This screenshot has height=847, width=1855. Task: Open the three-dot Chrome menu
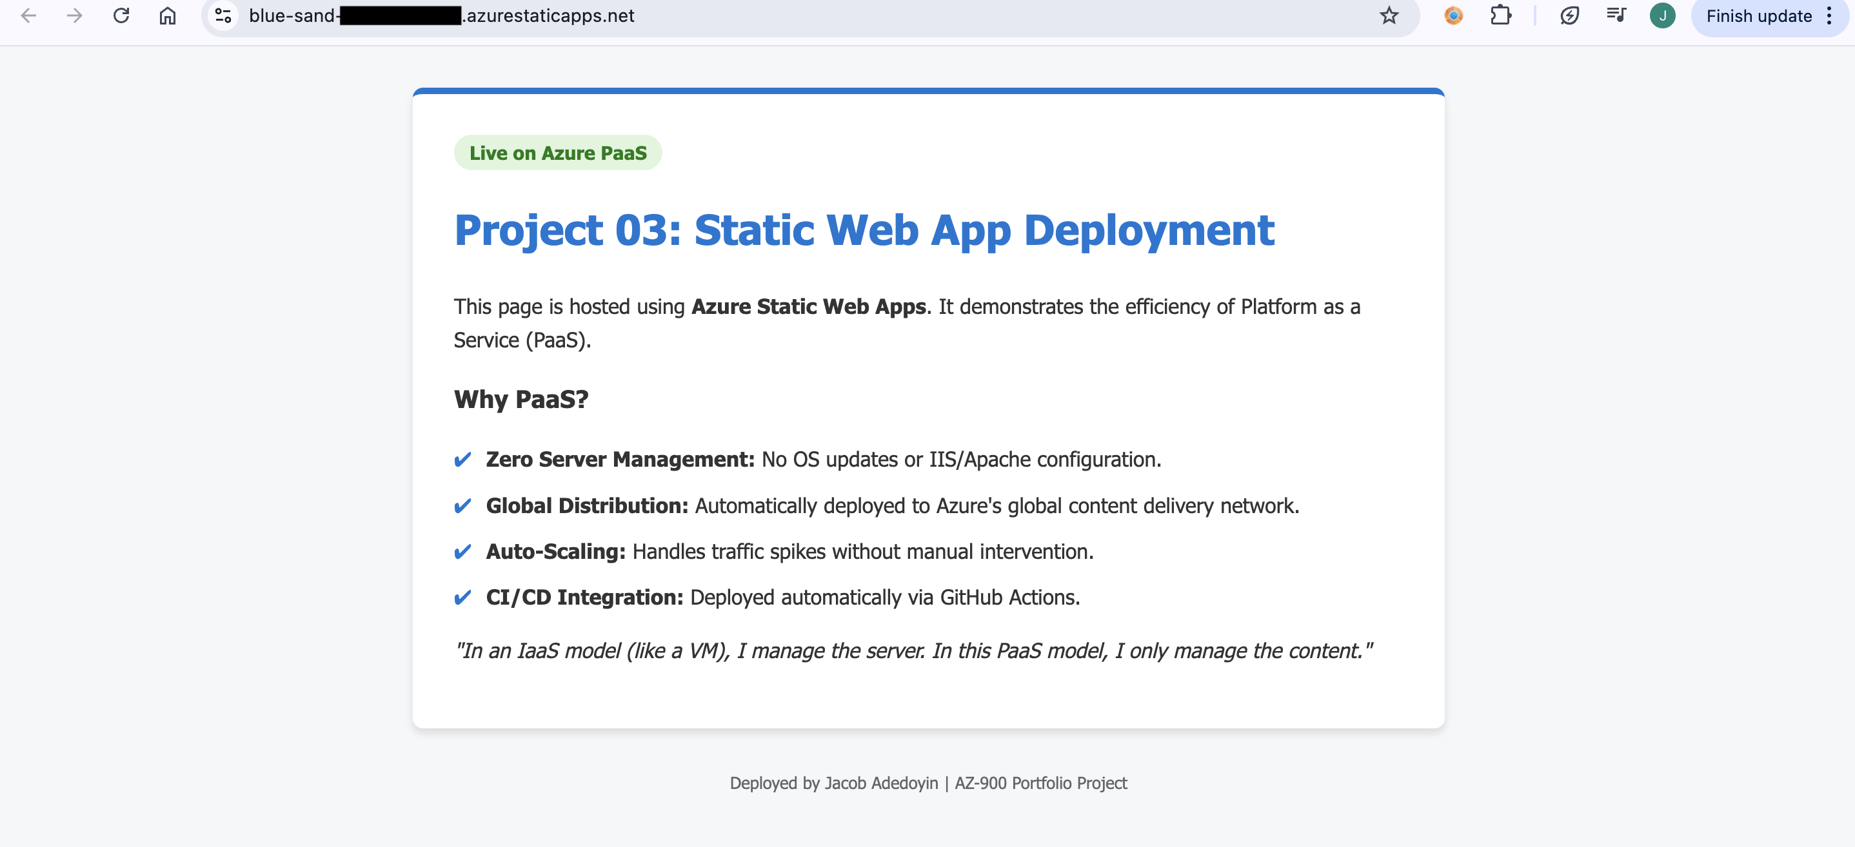click(x=1829, y=16)
